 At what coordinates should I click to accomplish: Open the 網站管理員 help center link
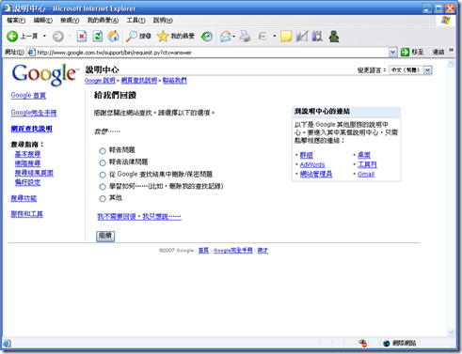tap(316, 174)
